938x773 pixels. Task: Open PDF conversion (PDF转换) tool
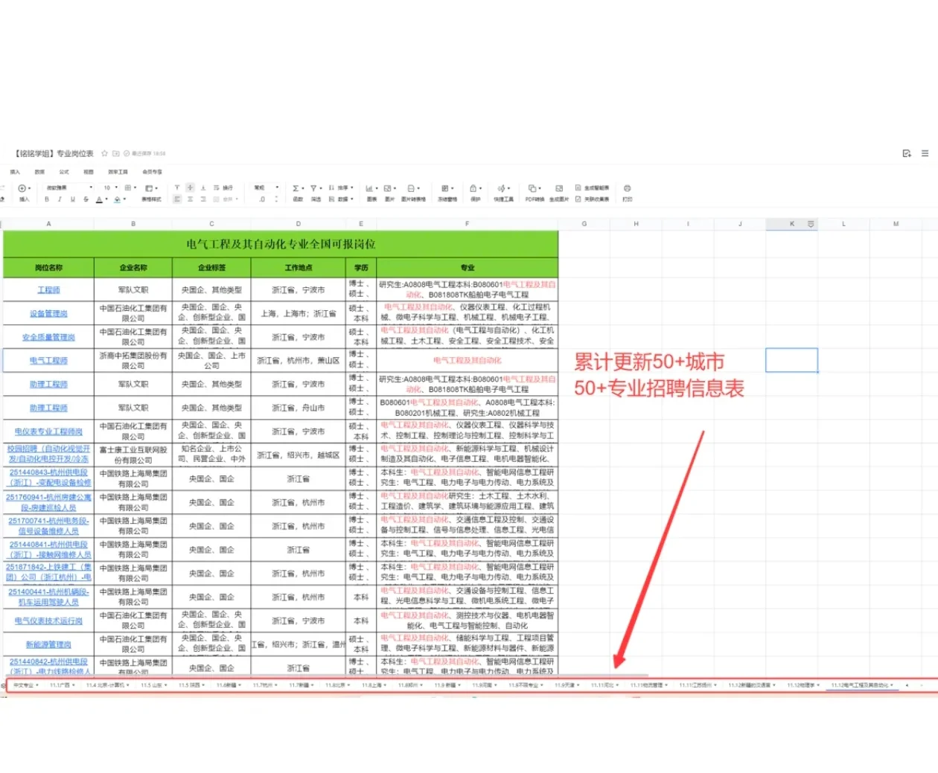[x=535, y=193]
